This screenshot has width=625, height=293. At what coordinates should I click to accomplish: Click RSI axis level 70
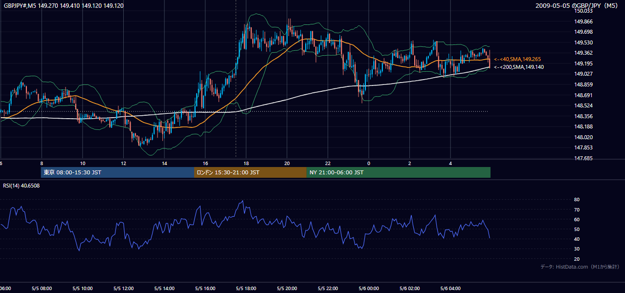pos(577,209)
